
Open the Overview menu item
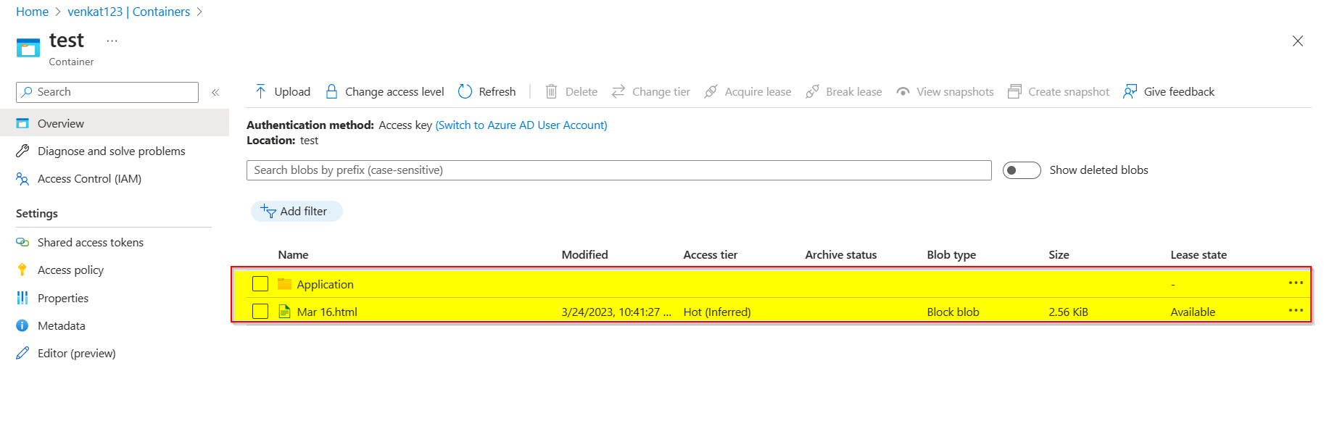tap(115, 123)
